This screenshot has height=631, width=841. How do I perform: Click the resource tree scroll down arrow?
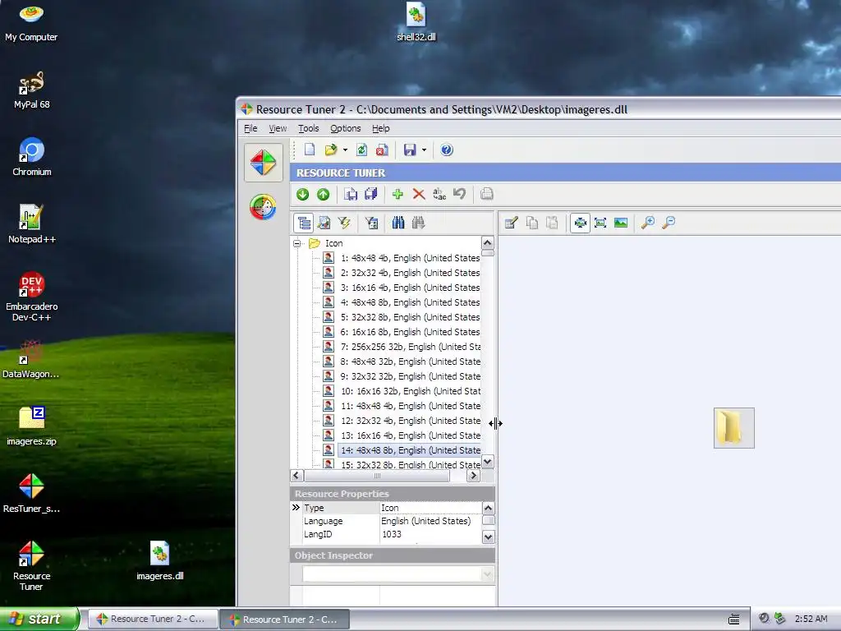pyautogui.click(x=488, y=462)
